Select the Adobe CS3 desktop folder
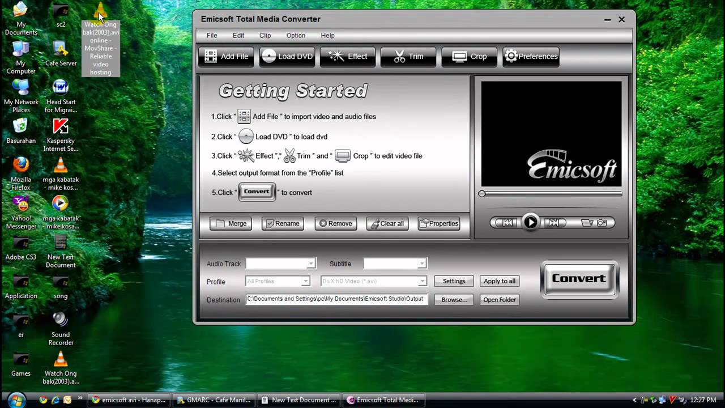This screenshot has width=725, height=408. 21,248
